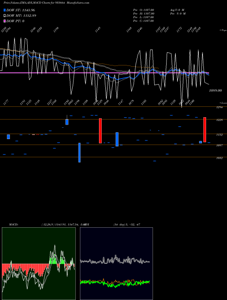Click the 1089.00 last price label
227x300 pixels.
[215, 90]
